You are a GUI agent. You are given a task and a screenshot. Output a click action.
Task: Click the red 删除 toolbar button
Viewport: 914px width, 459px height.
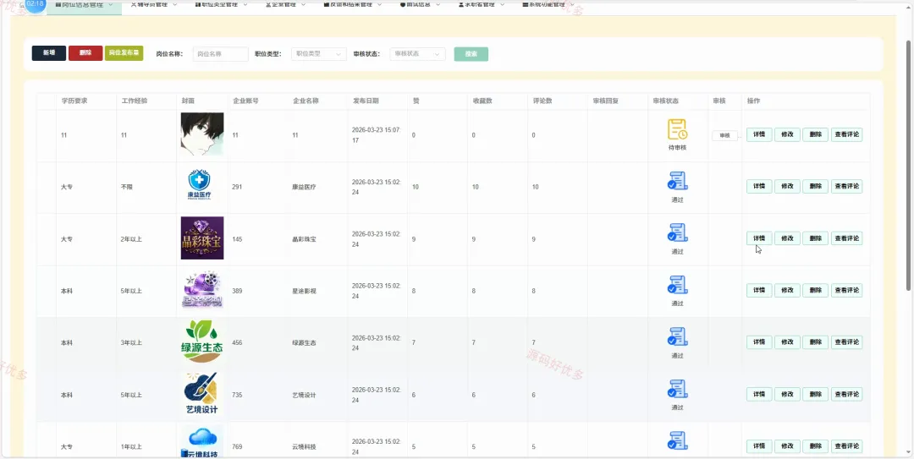pyautogui.click(x=85, y=53)
